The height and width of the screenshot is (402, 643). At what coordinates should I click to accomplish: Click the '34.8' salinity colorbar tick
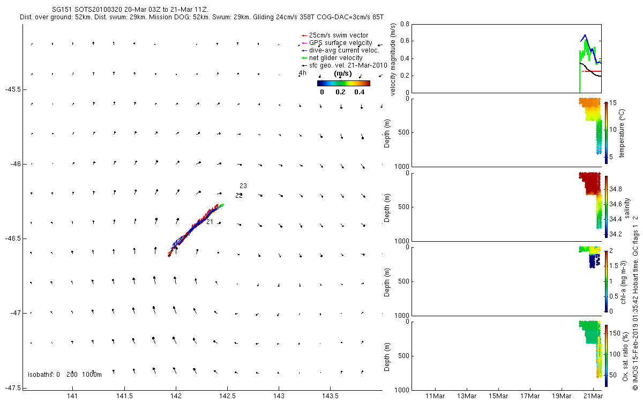pos(616,189)
